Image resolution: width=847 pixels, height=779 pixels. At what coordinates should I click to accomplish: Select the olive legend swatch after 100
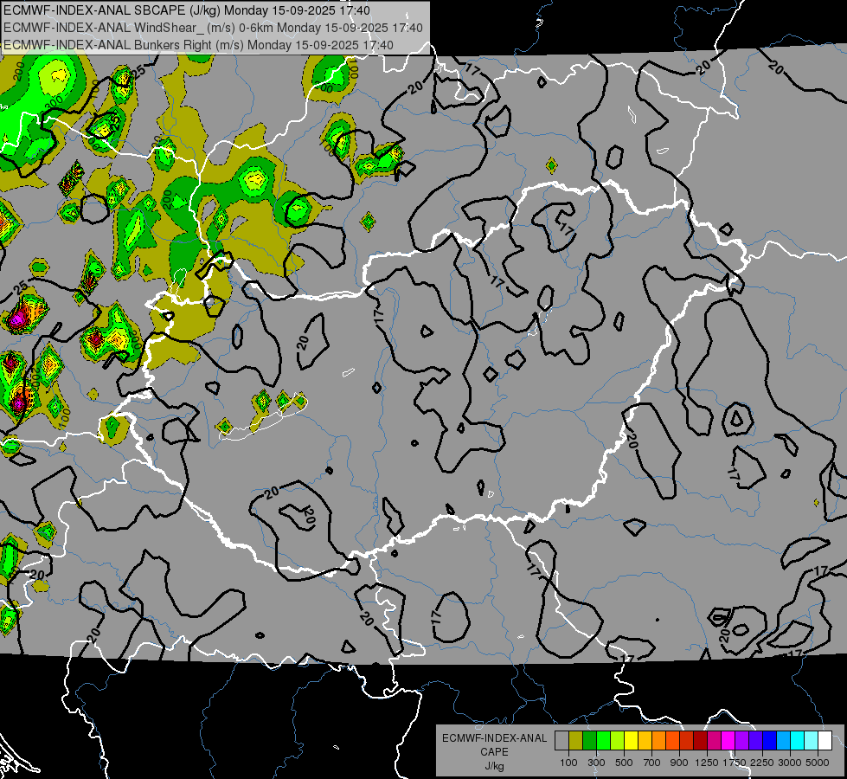pos(575,741)
